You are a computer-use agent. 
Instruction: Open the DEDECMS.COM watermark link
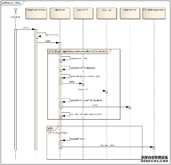(155, 161)
